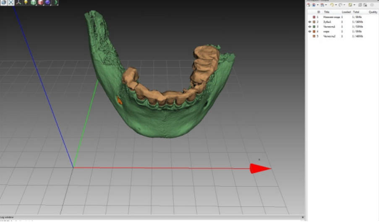The width and height of the screenshot is (379, 222).
Task: Hide scan row 4 with eye icon
Action: click(x=310, y=31)
